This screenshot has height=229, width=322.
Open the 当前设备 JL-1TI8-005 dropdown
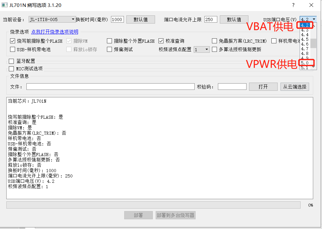click(x=52, y=19)
